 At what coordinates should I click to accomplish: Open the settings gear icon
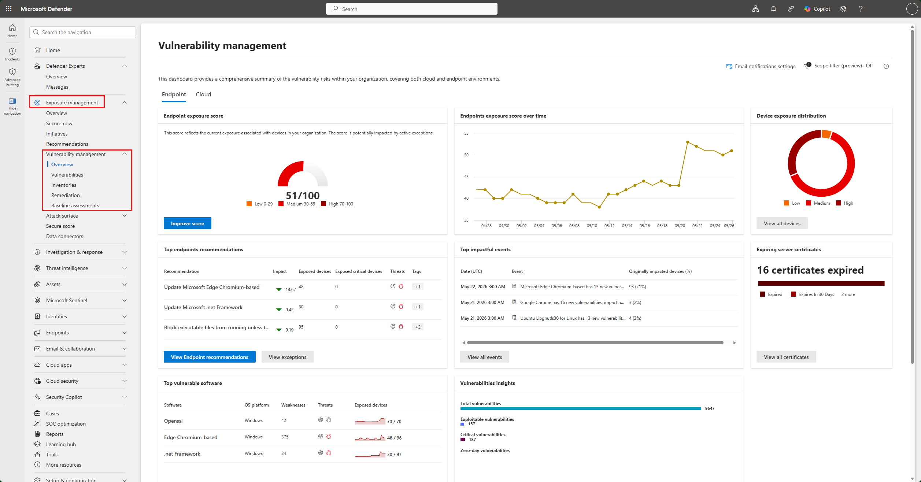843,9
